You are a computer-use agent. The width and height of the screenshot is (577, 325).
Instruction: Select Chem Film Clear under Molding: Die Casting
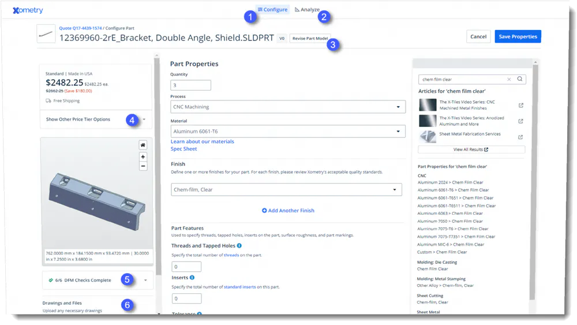(432, 268)
